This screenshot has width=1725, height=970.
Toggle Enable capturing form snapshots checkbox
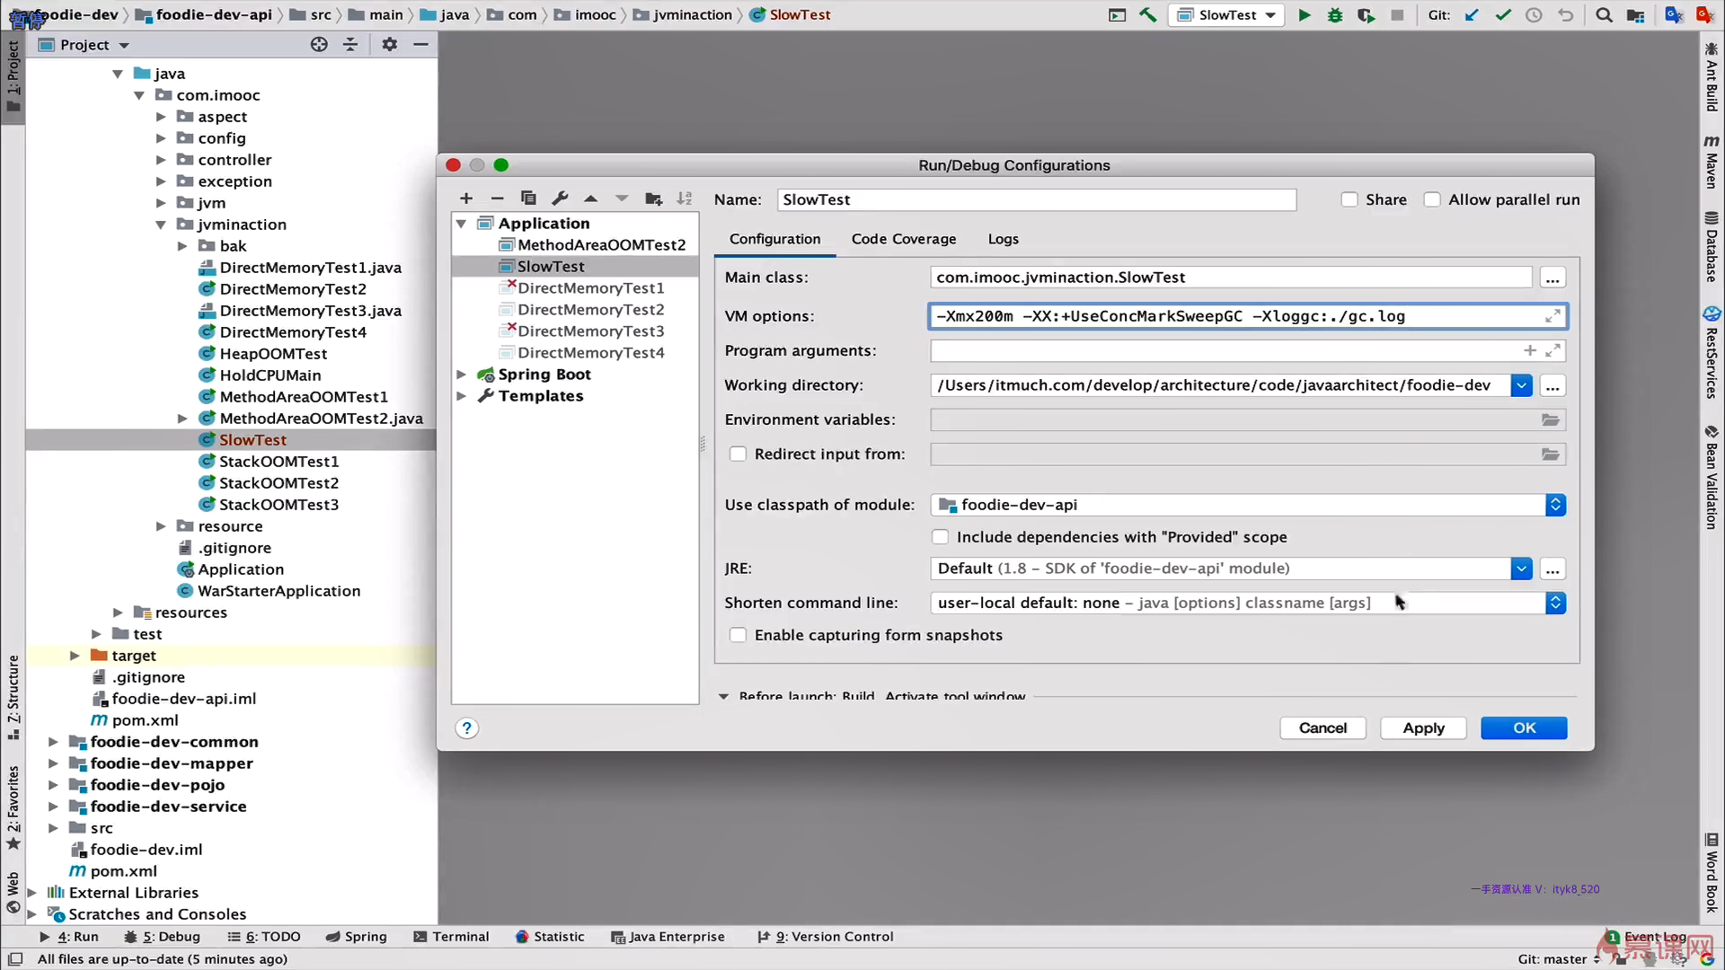738,635
